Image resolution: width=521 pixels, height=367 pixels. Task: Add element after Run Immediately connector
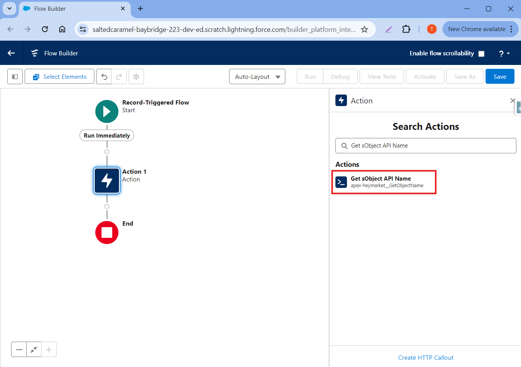point(107,152)
